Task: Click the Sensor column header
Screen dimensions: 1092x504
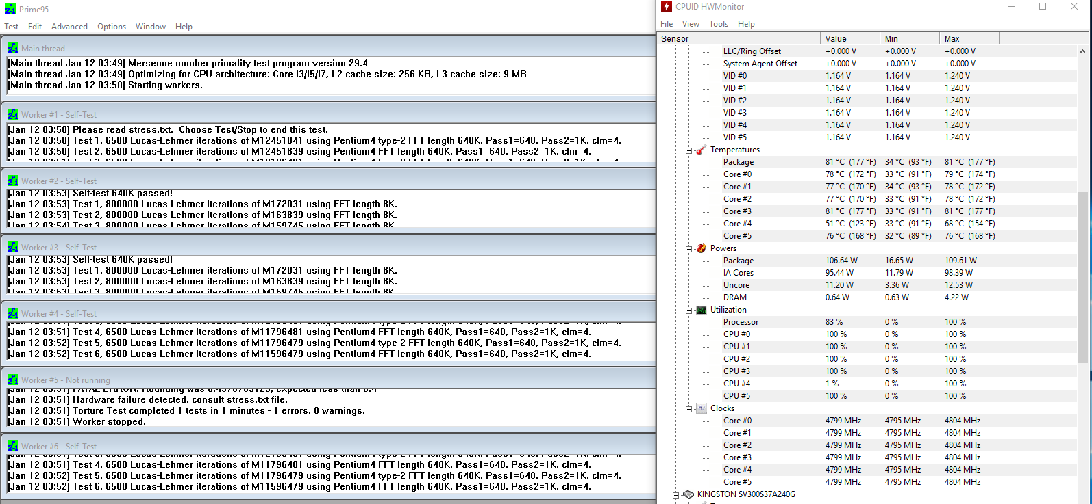Action: pos(739,39)
